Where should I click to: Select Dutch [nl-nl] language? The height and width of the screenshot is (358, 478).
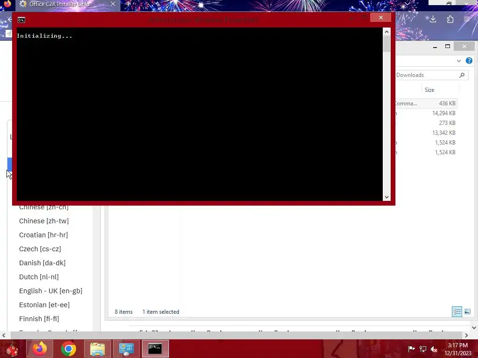[x=39, y=277]
